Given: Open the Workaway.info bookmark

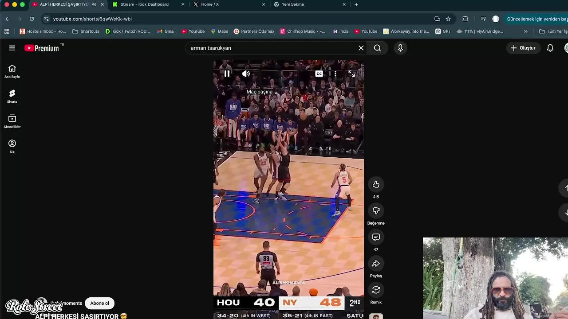Looking at the screenshot, I should click(x=406, y=31).
